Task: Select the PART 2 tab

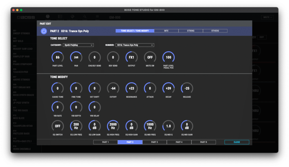Action: (x=130, y=142)
